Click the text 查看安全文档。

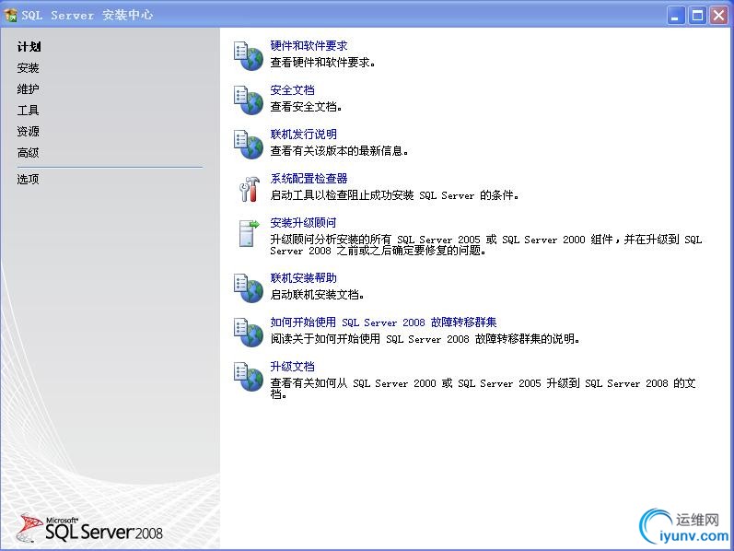click(x=306, y=106)
